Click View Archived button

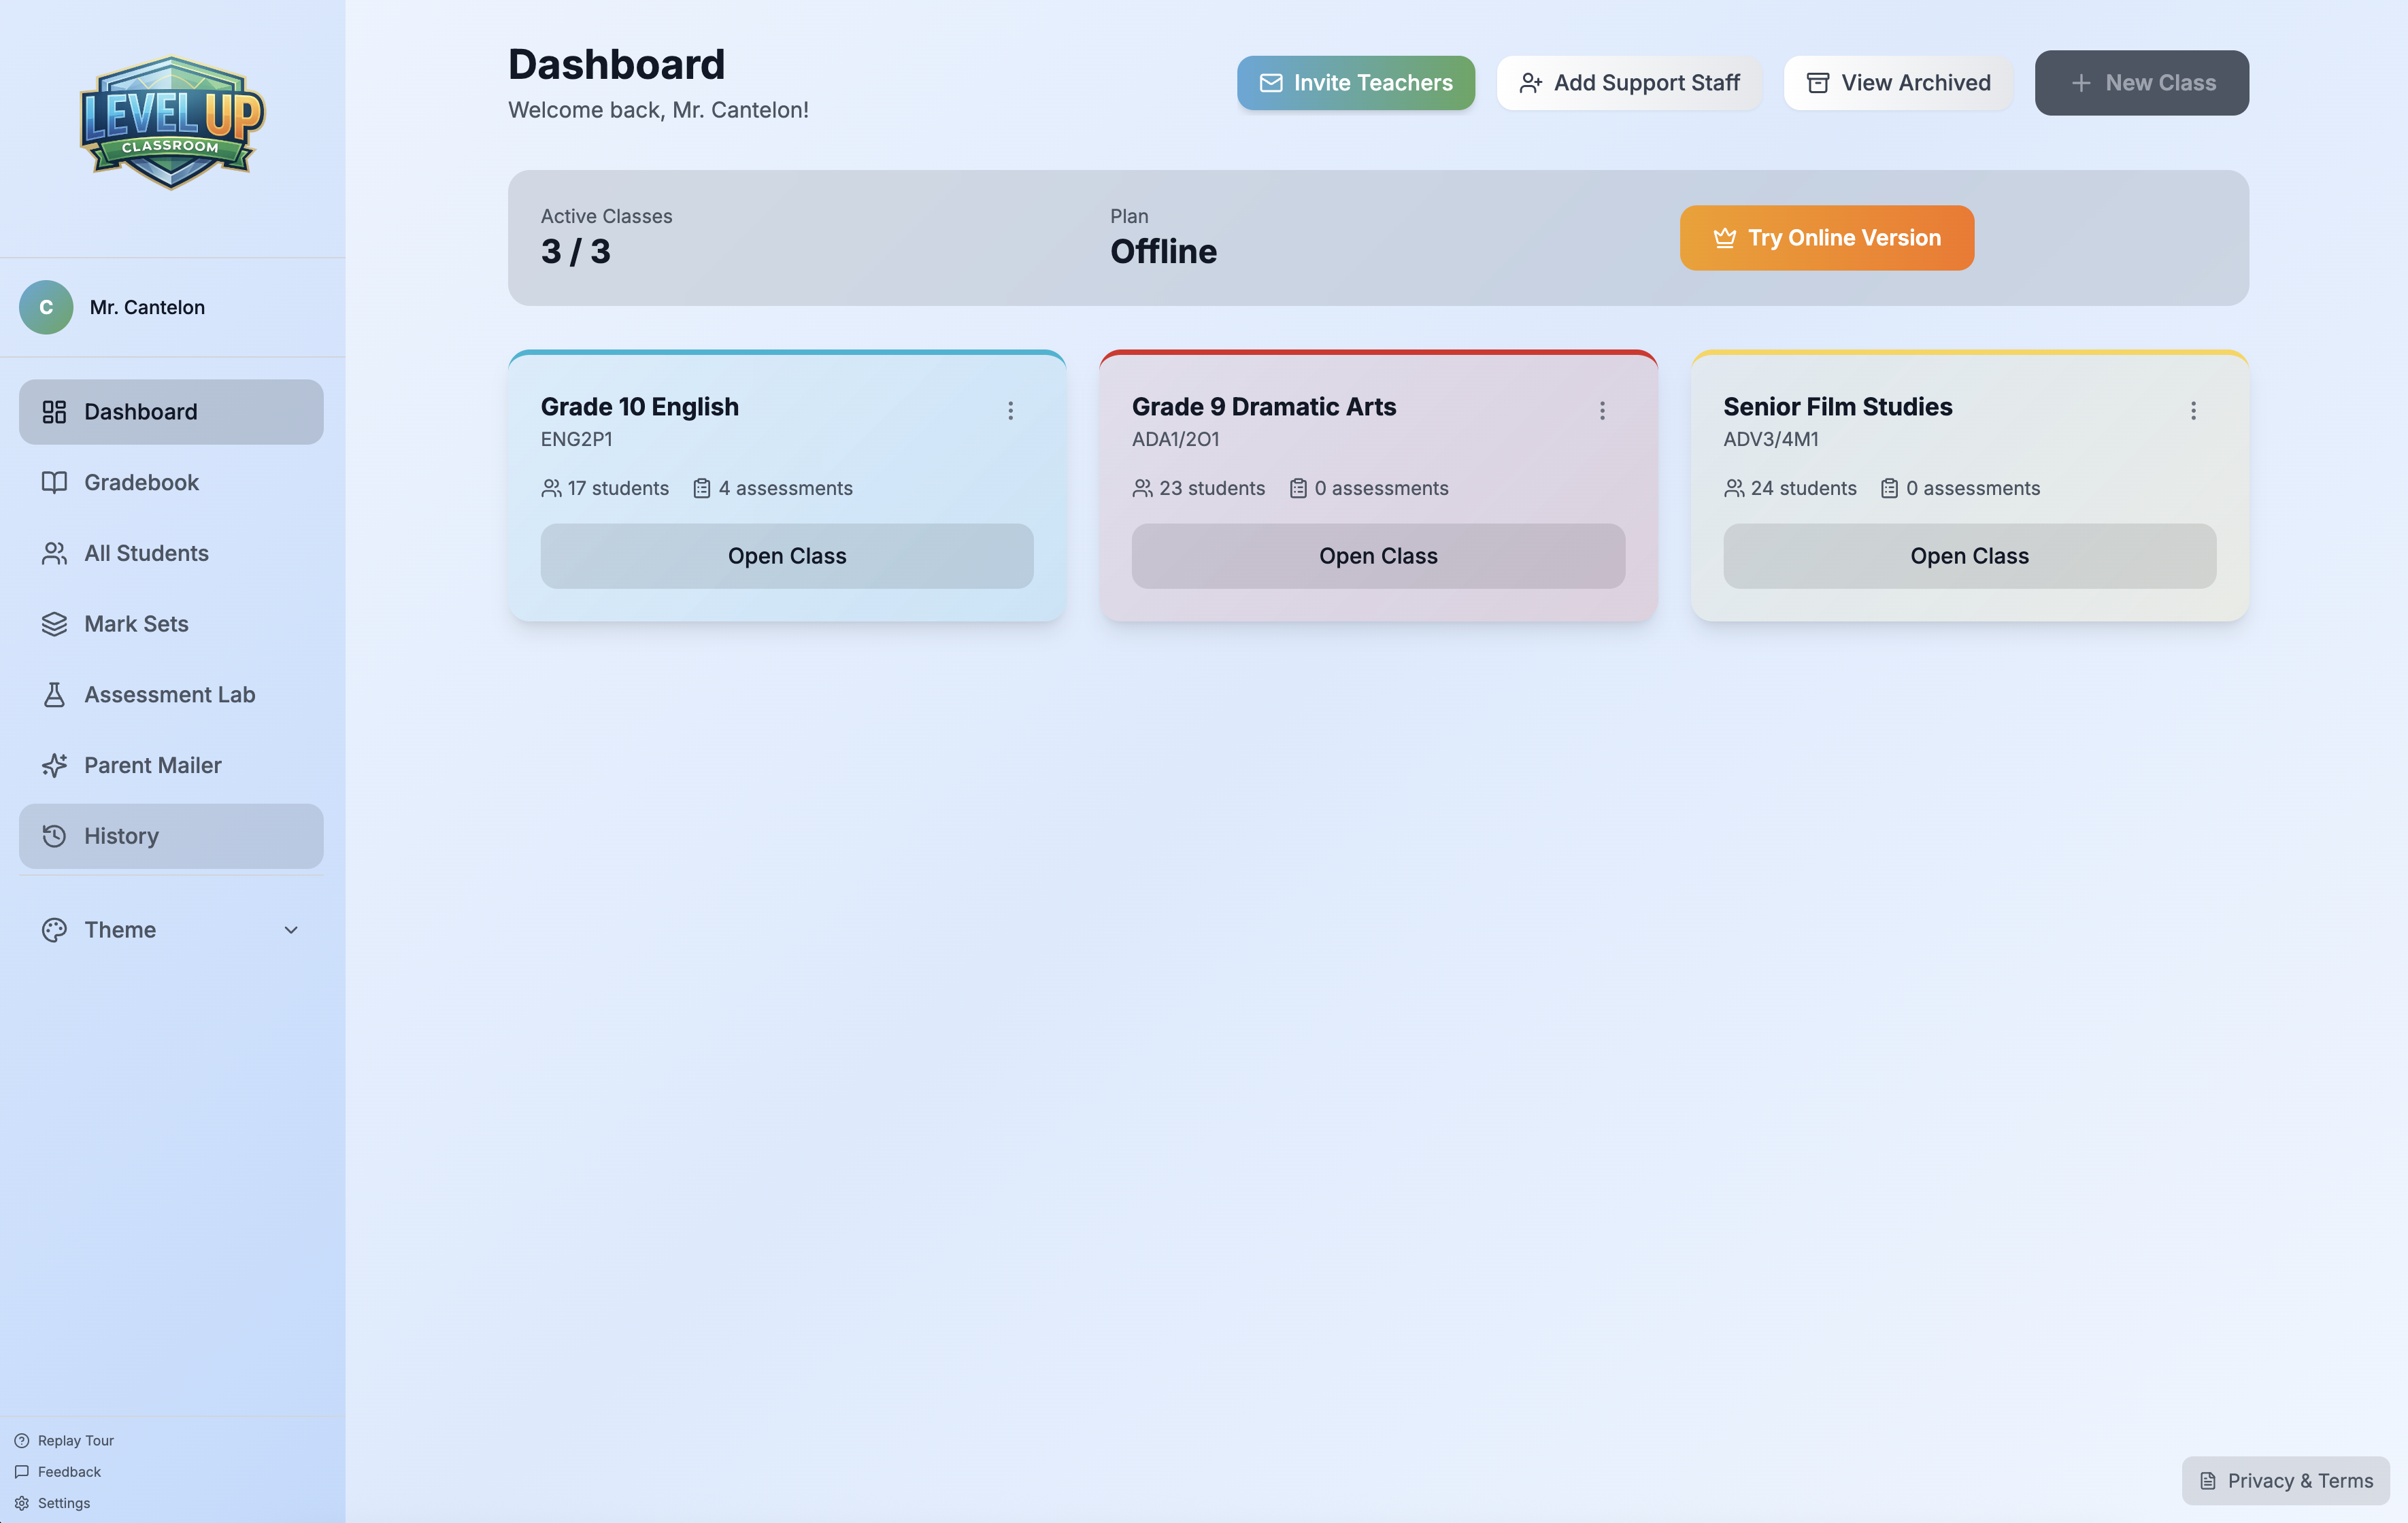click(1898, 83)
